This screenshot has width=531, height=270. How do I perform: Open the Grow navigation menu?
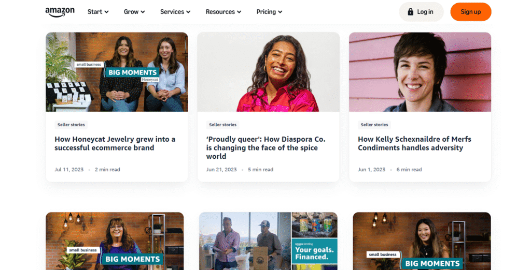click(x=134, y=12)
